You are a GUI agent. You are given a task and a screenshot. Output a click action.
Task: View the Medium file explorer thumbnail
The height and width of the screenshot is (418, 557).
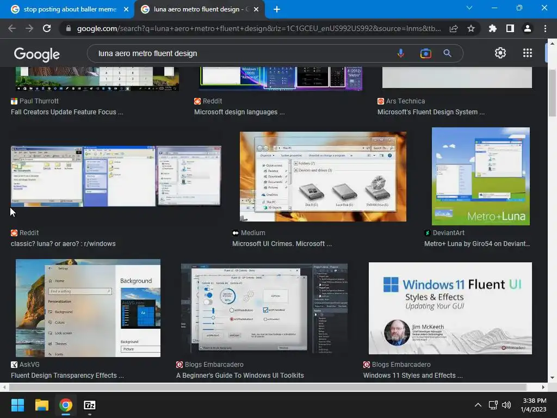pos(323,177)
